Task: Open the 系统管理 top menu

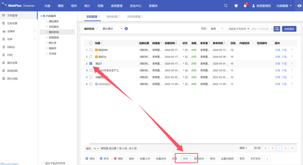Action: pos(117,6)
